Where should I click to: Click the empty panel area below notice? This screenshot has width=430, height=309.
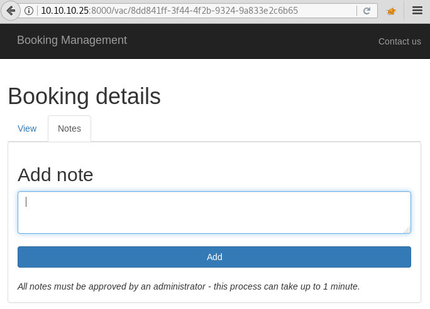click(x=214, y=298)
